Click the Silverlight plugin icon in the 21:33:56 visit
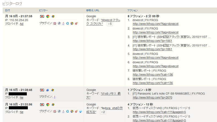Screen dimensions: 217x122 80,111
